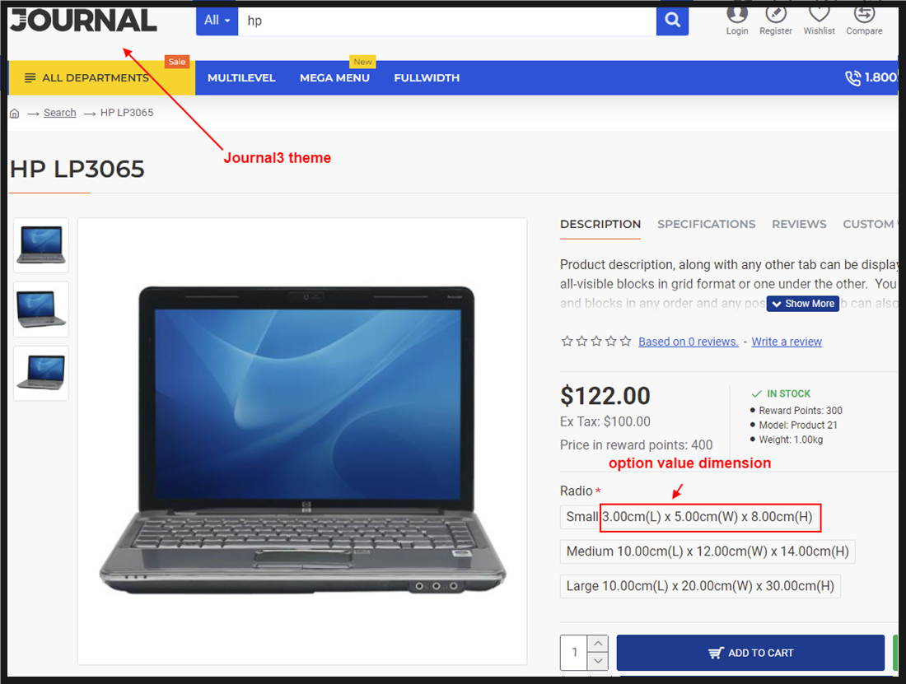
Task: Increase quantity with the up arrow
Action: (x=598, y=643)
